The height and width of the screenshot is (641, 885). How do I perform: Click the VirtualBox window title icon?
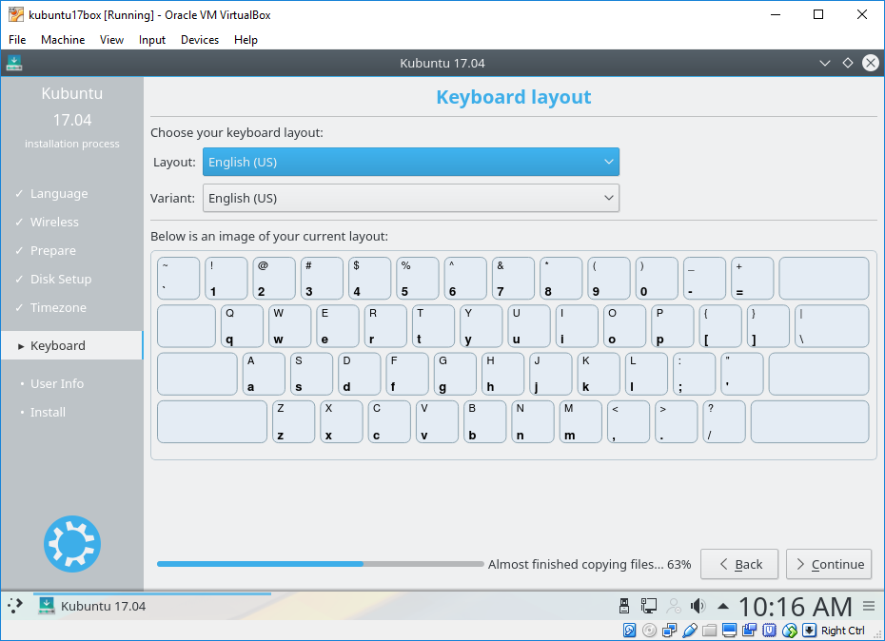click(16, 14)
